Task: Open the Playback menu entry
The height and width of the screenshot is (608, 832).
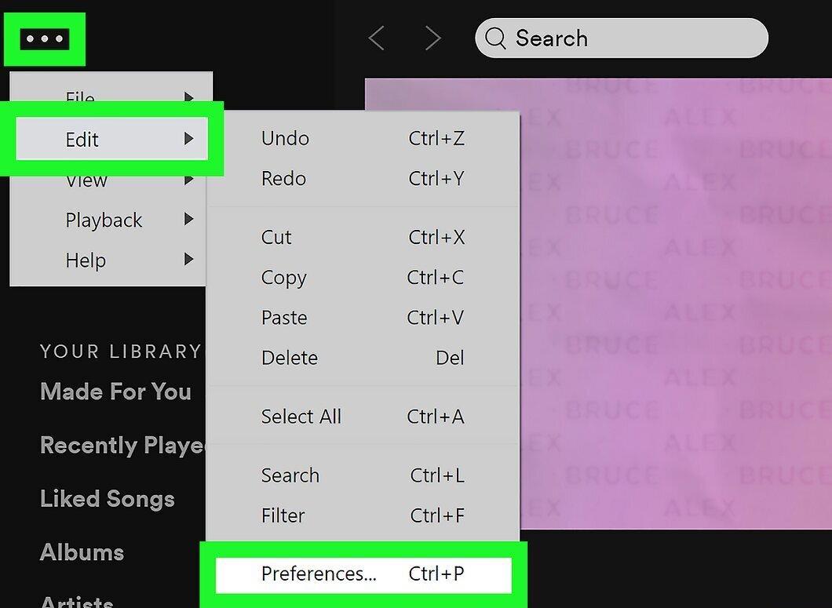Action: point(109,220)
